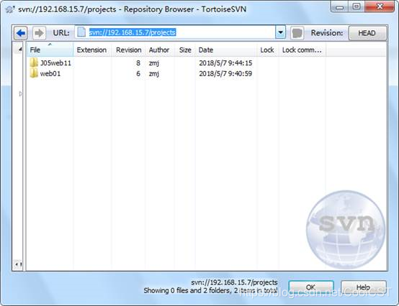Image resolution: width=399 pixels, height=306 pixels.
Task: Click author zmj in J05web11 row
Action: coord(154,63)
